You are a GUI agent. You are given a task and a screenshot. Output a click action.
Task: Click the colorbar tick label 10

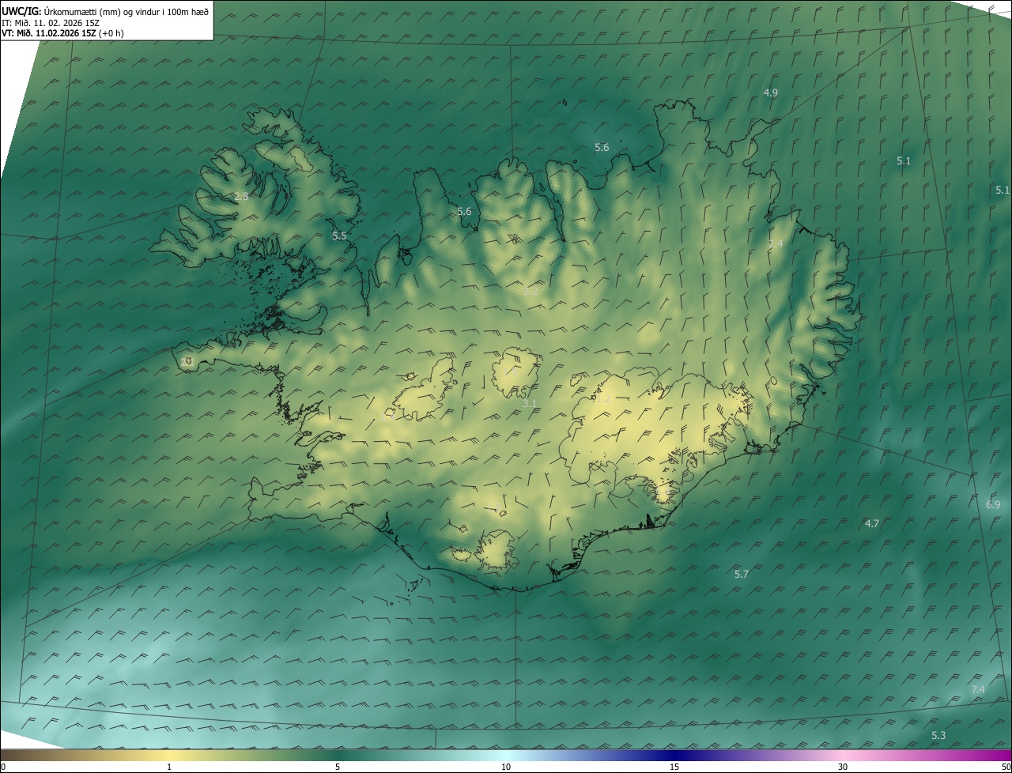tap(506, 767)
